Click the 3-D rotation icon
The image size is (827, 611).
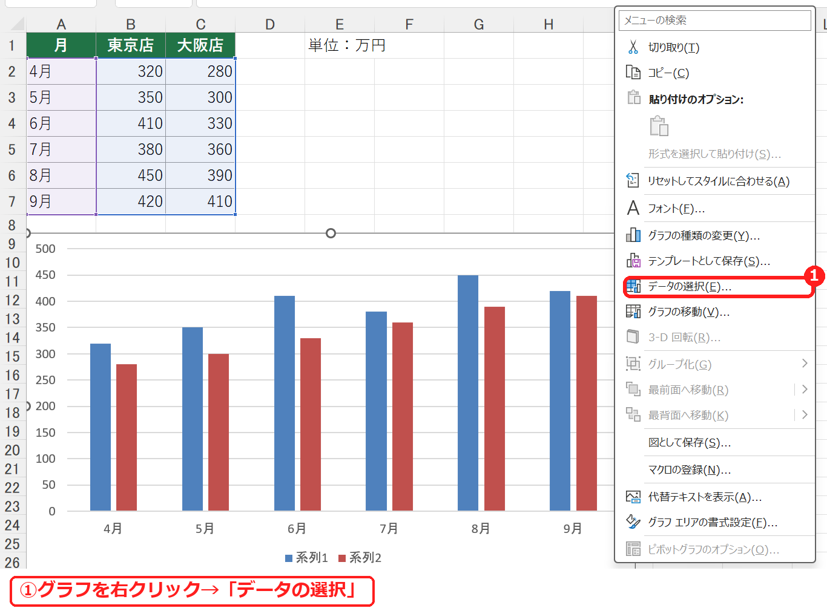633,336
